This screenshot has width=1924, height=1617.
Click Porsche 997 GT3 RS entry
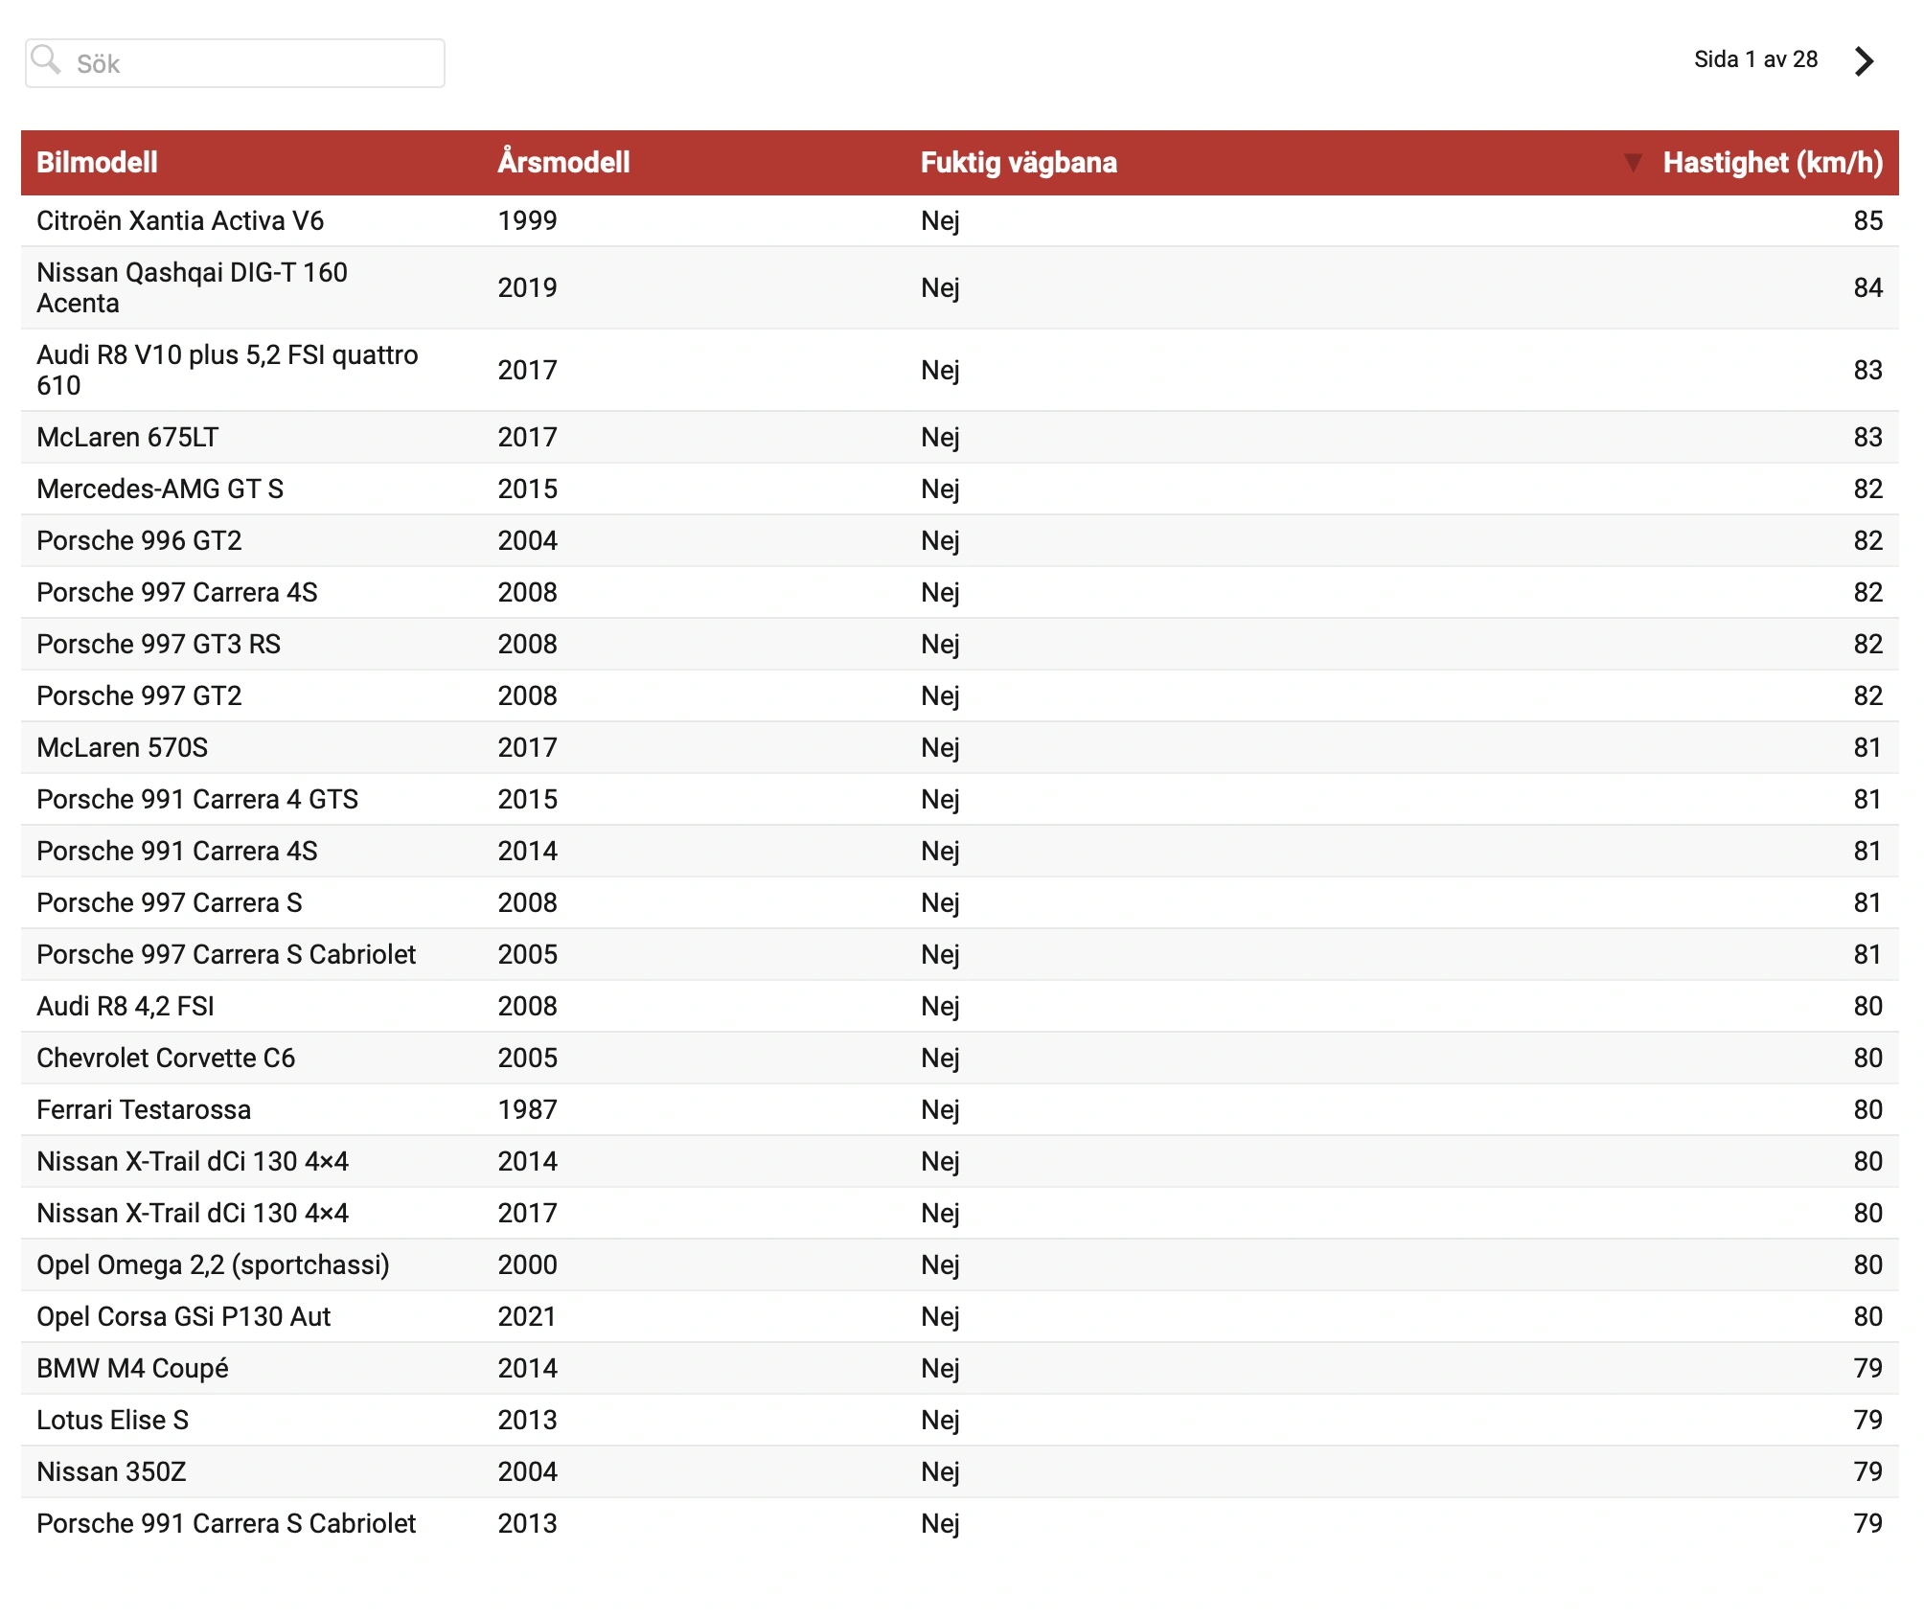pyautogui.click(x=159, y=645)
